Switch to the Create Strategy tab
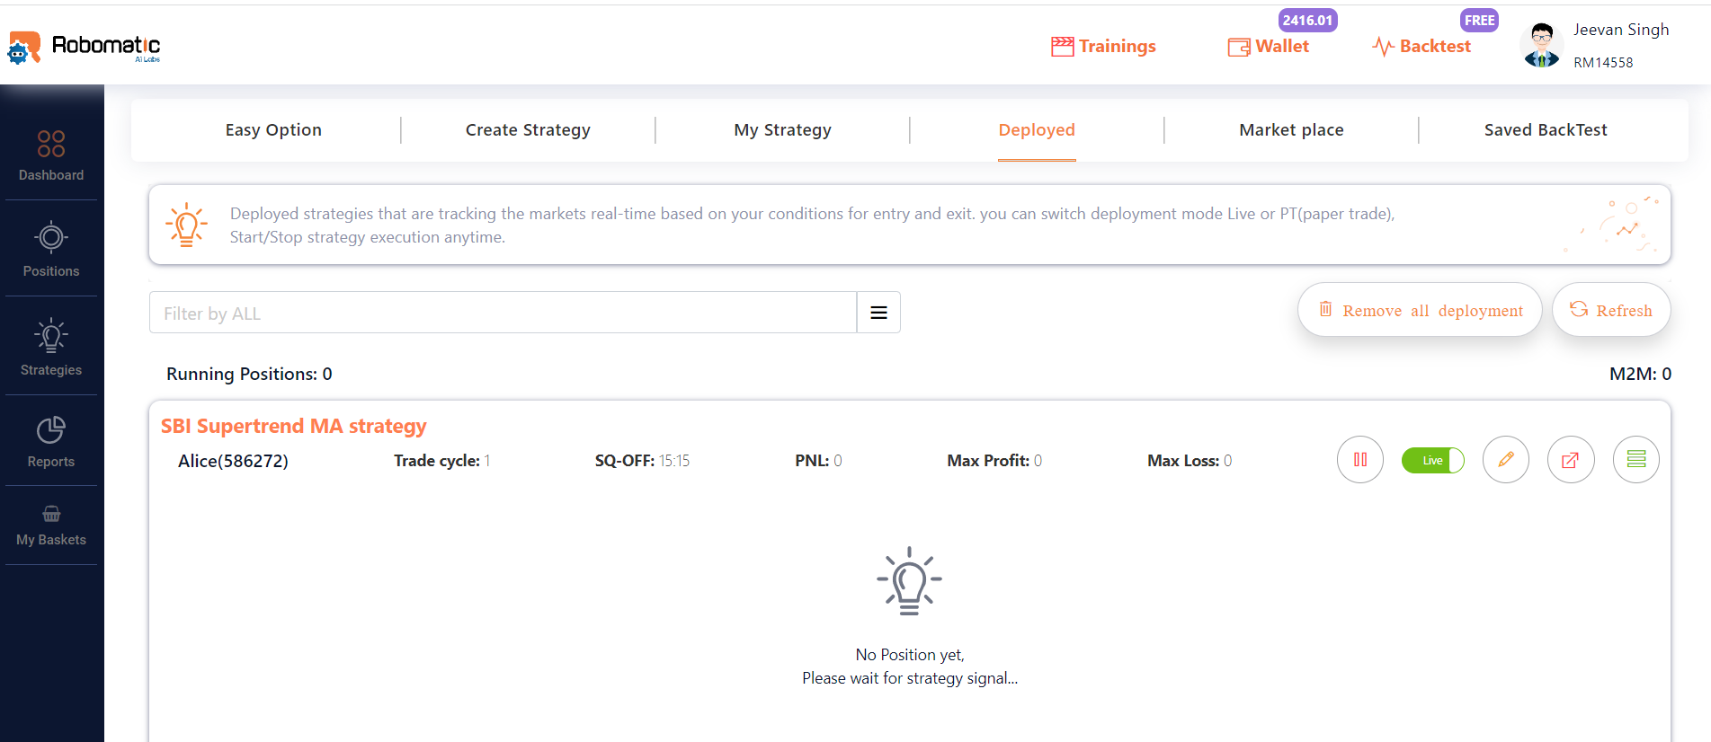 coord(528,130)
